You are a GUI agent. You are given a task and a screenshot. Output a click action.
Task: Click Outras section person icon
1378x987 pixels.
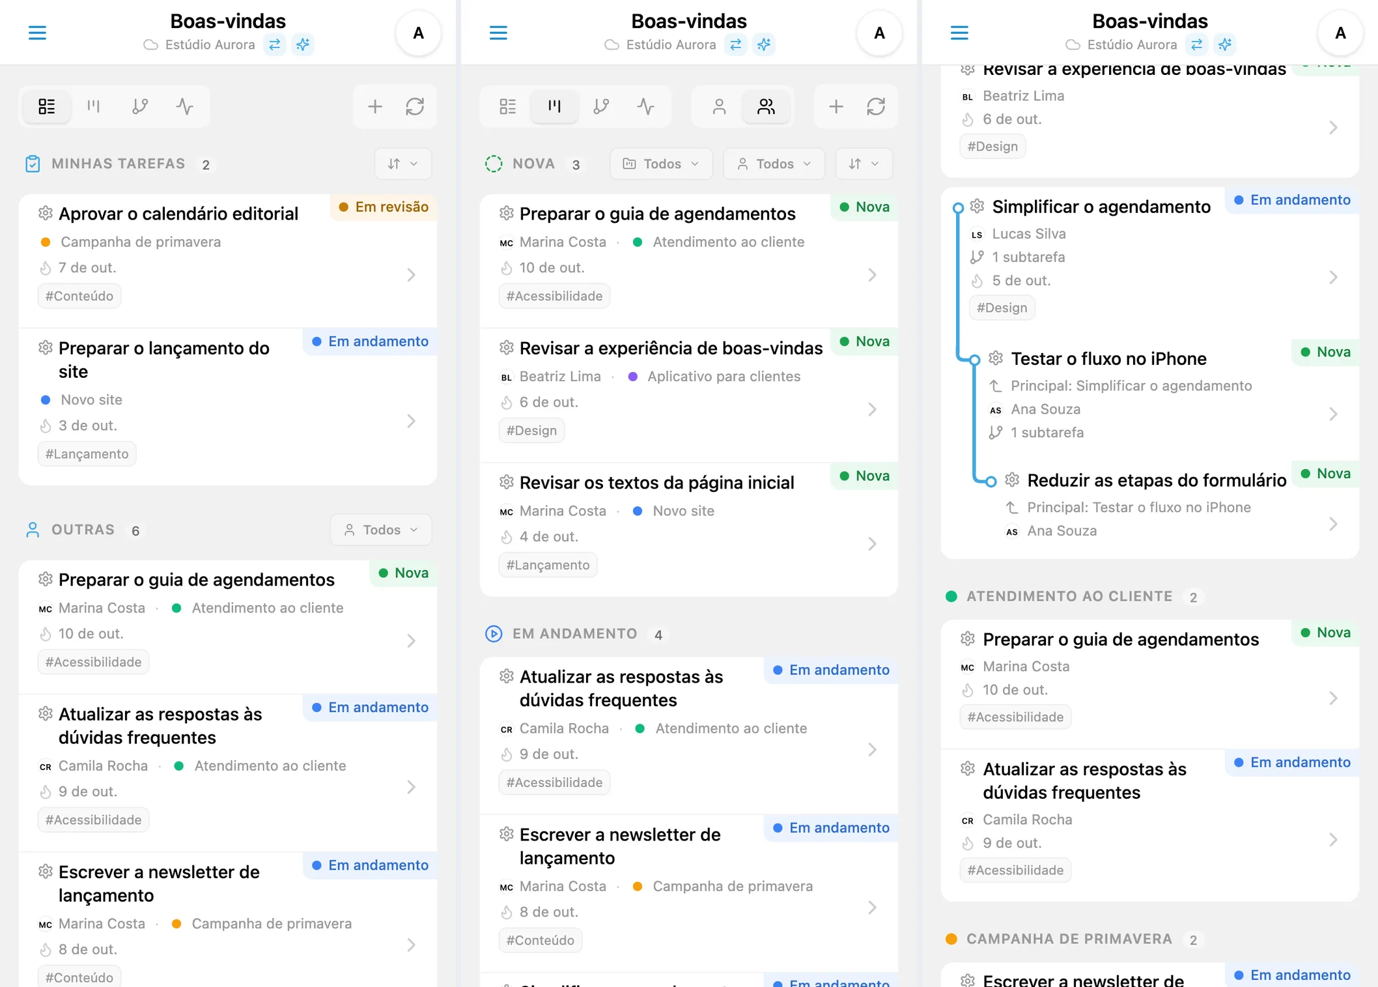coord(33,530)
